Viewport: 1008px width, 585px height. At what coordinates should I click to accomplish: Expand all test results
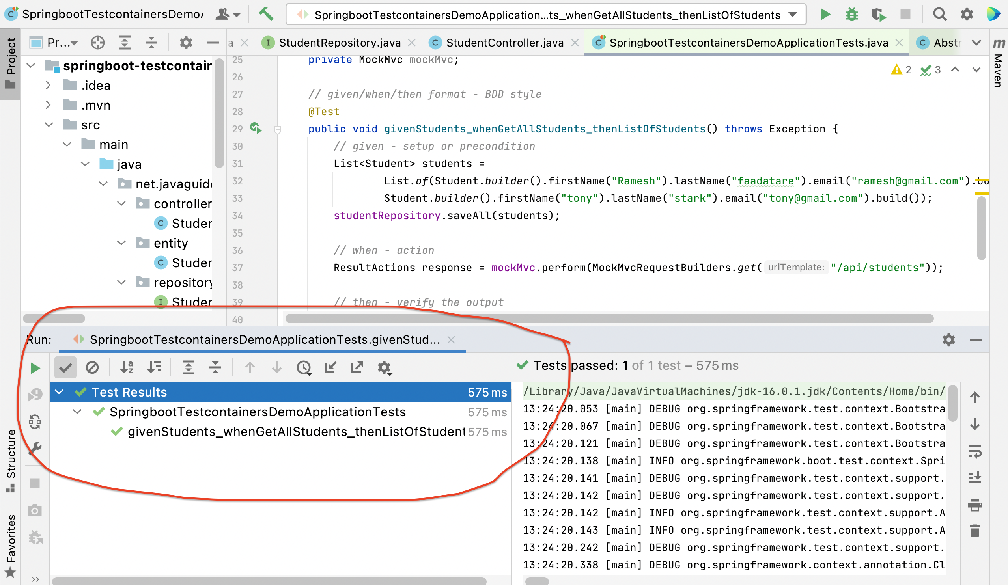[188, 367]
